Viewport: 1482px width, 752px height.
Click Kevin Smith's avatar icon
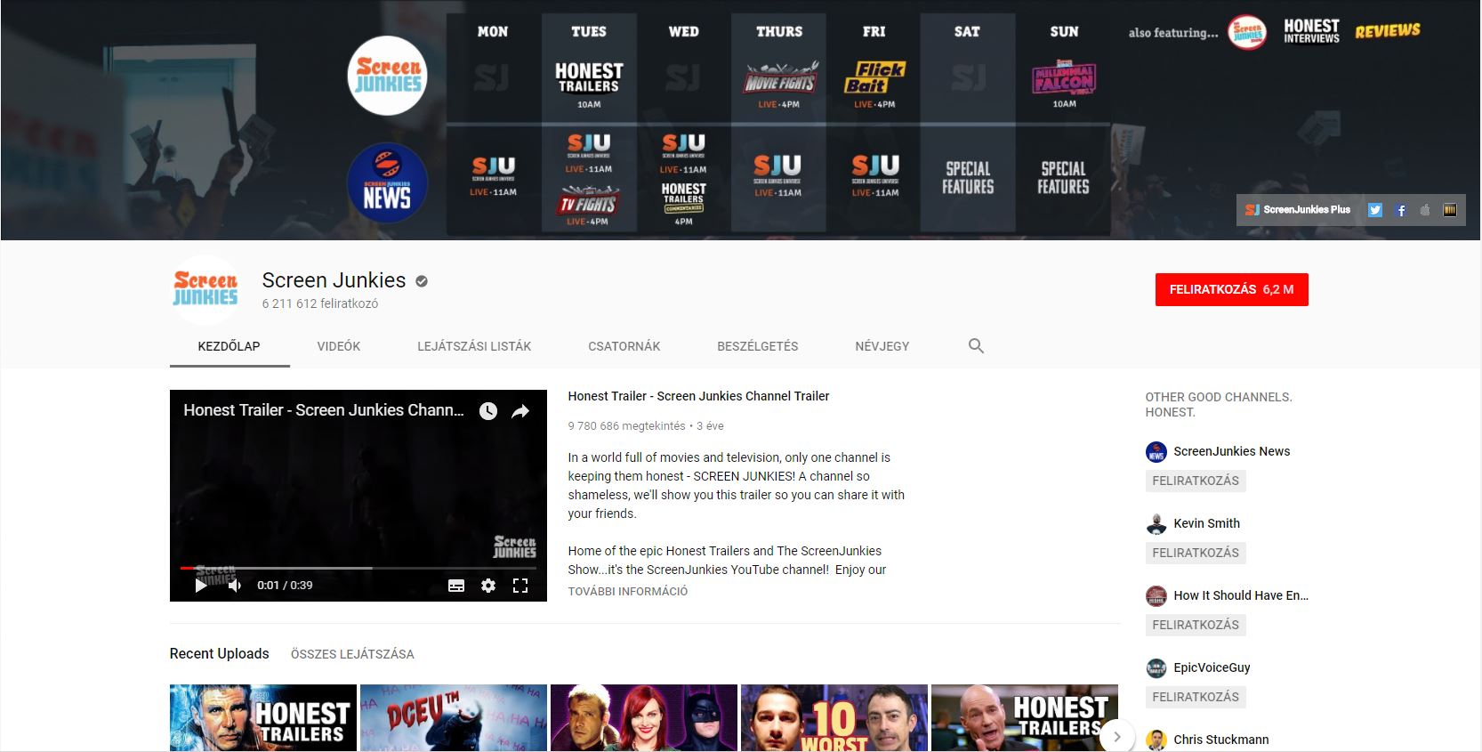tap(1156, 524)
